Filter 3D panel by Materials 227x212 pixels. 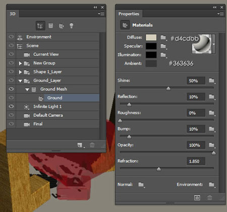(x=61, y=26)
